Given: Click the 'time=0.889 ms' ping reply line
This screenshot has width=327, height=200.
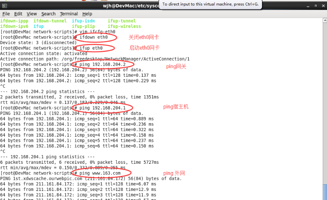Looking at the screenshot, I should click(77, 119).
